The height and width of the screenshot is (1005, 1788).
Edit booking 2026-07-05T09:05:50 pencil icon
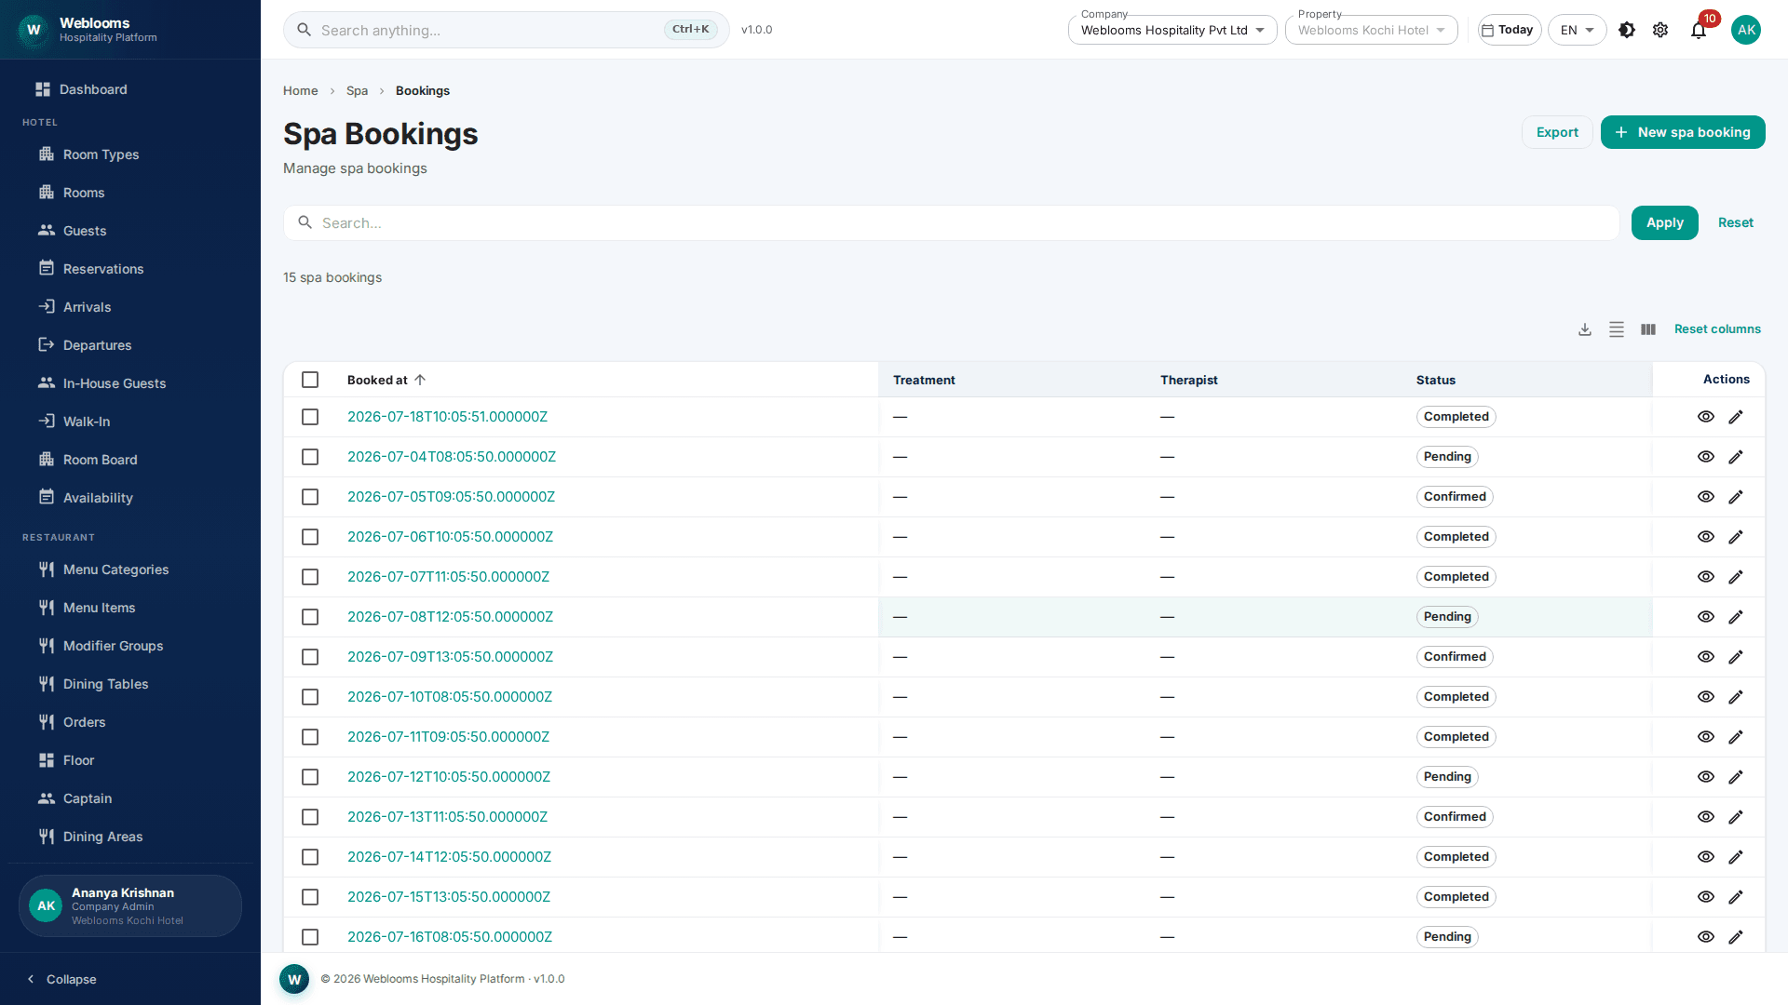click(1736, 497)
